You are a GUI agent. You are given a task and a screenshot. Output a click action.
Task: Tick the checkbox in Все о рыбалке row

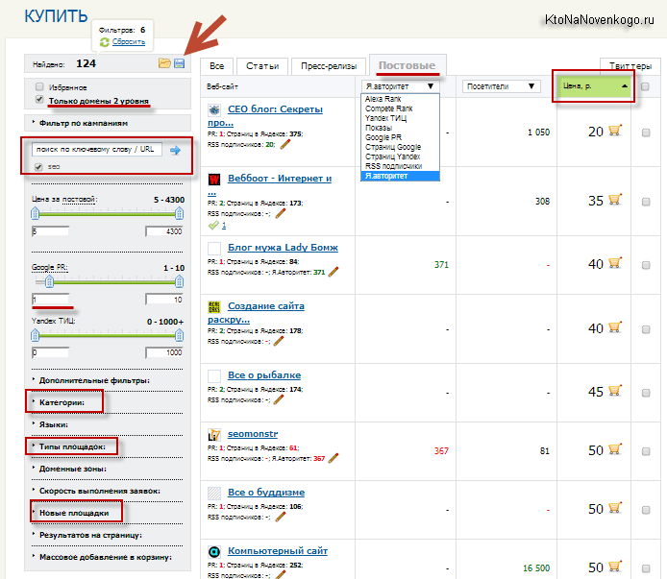[646, 393]
